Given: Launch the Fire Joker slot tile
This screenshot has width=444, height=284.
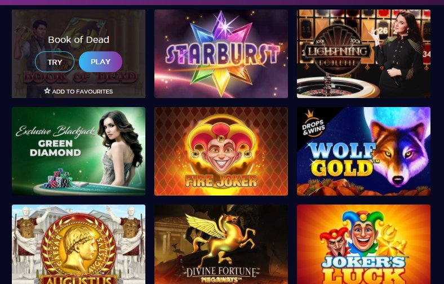Looking at the screenshot, I should point(221,151).
